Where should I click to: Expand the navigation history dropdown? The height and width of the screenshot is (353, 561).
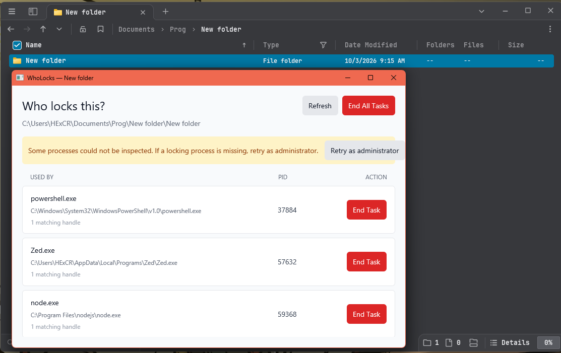tap(59, 29)
